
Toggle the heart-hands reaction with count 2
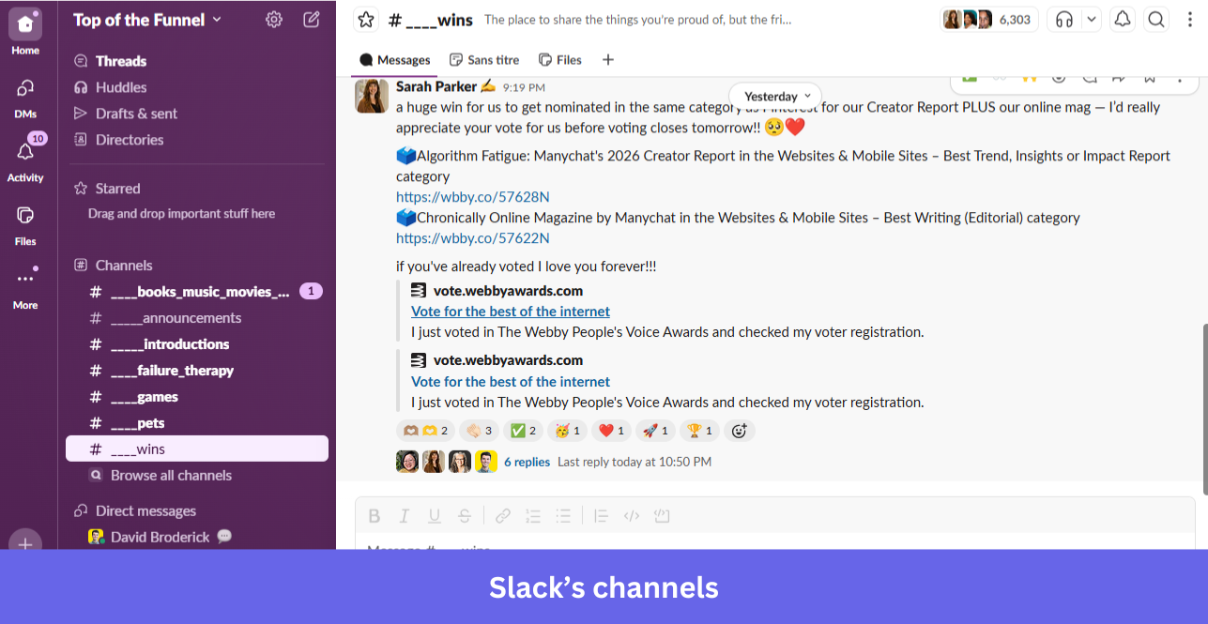coord(426,431)
